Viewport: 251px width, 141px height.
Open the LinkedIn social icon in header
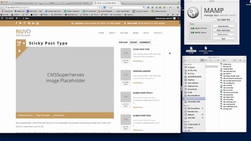(x=33, y=23)
